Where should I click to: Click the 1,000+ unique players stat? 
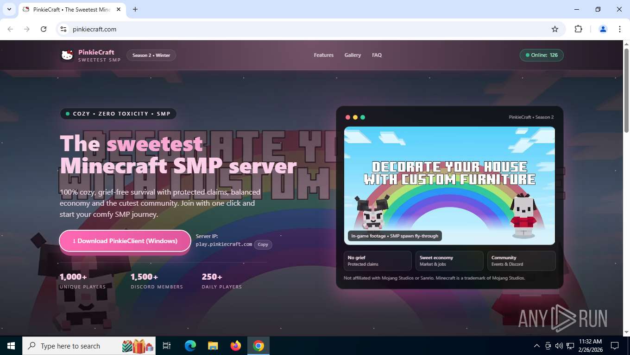(x=82, y=281)
